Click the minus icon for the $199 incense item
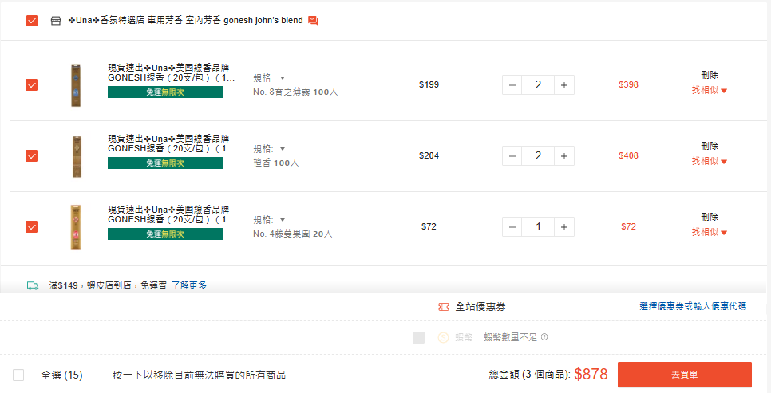The width and height of the screenshot is (771, 393). coord(512,85)
